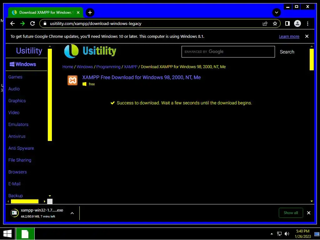The image size is (320, 240).
Task: Click main page scroll down arrow
Action: (312, 201)
